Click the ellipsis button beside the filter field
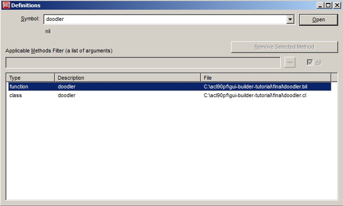This screenshot has width=343, height=206. pos(290,63)
